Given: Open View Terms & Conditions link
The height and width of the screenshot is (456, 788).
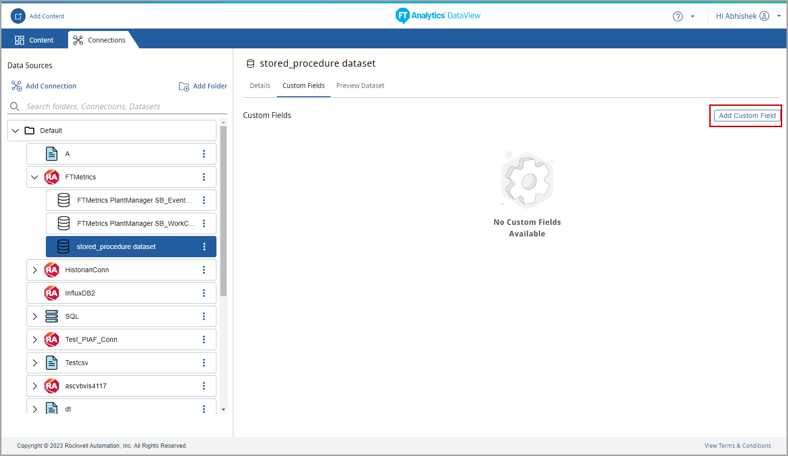Looking at the screenshot, I should coord(737,446).
